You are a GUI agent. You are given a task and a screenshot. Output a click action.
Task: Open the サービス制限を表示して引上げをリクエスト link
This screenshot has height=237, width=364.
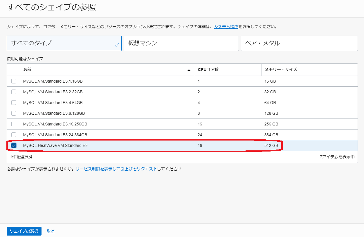coord(116,169)
